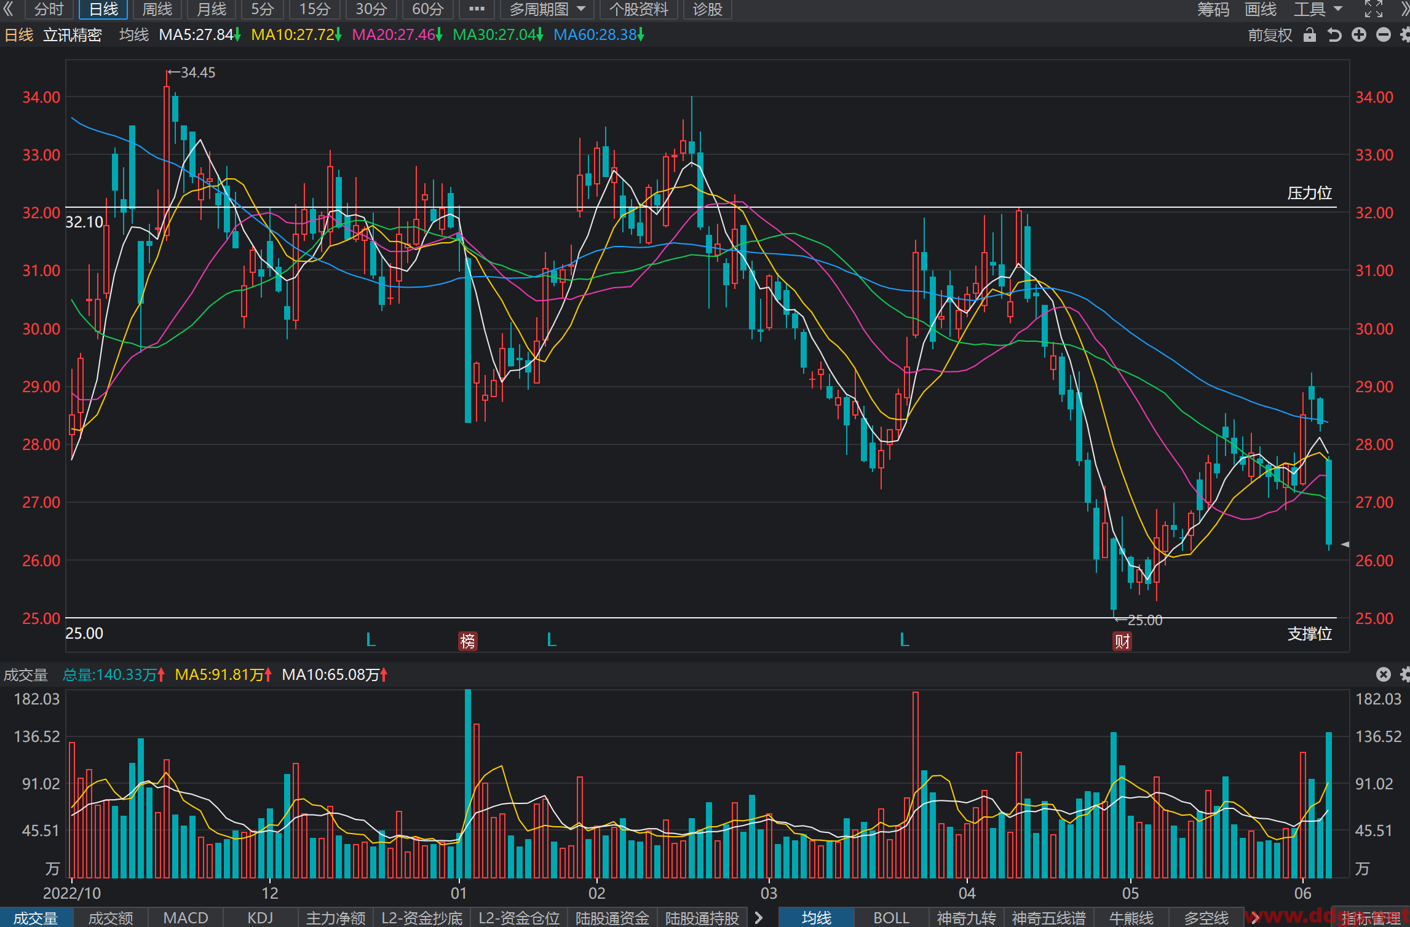Select 多空线 overlay tab
The height and width of the screenshot is (927, 1410).
pyautogui.click(x=1206, y=918)
